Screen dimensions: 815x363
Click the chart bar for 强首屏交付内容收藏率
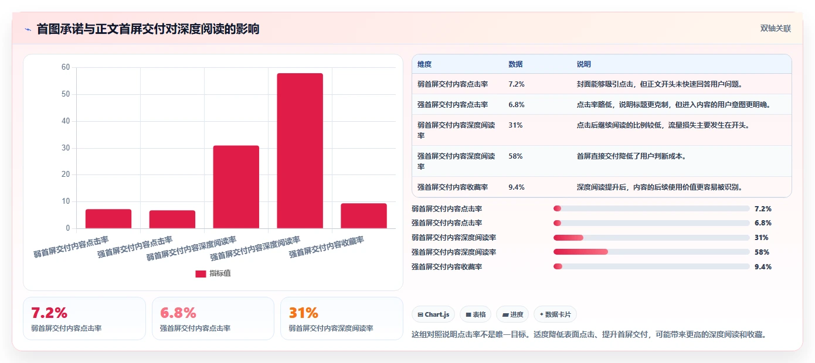click(364, 216)
